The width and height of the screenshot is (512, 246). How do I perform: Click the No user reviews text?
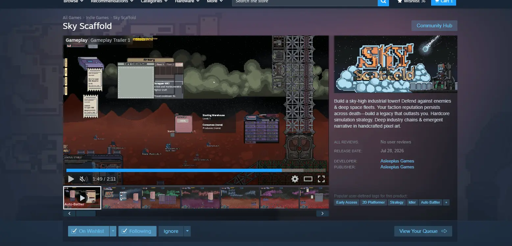[x=396, y=142]
